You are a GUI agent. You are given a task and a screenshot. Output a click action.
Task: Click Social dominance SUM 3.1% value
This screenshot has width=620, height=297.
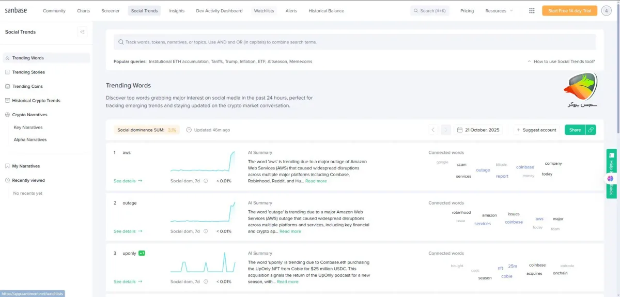[172, 130]
